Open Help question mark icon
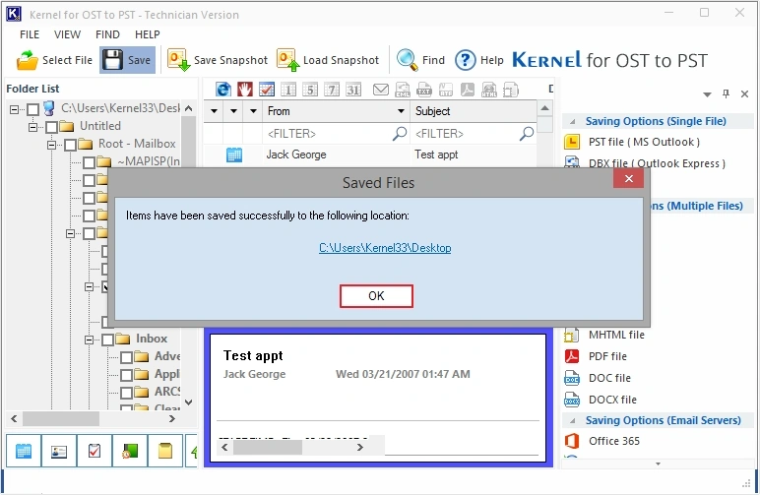 click(479, 60)
